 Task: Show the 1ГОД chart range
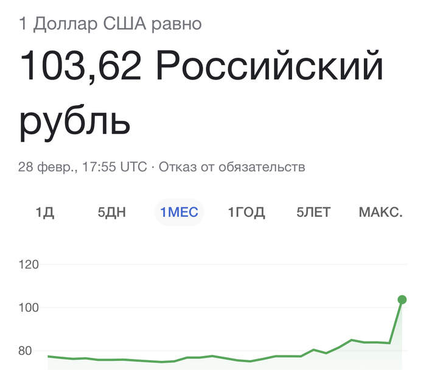click(x=246, y=213)
